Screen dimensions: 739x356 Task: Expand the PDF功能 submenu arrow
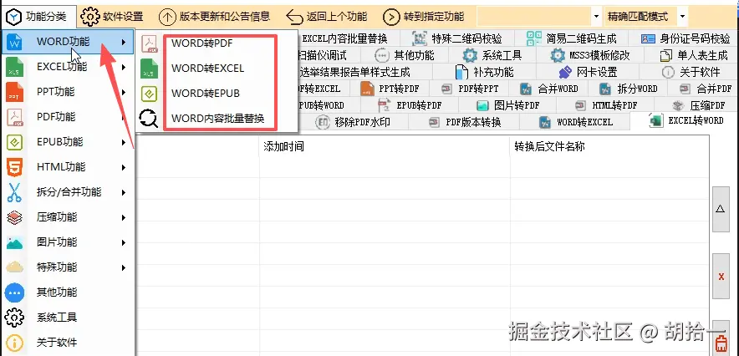(x=124, y=117)
